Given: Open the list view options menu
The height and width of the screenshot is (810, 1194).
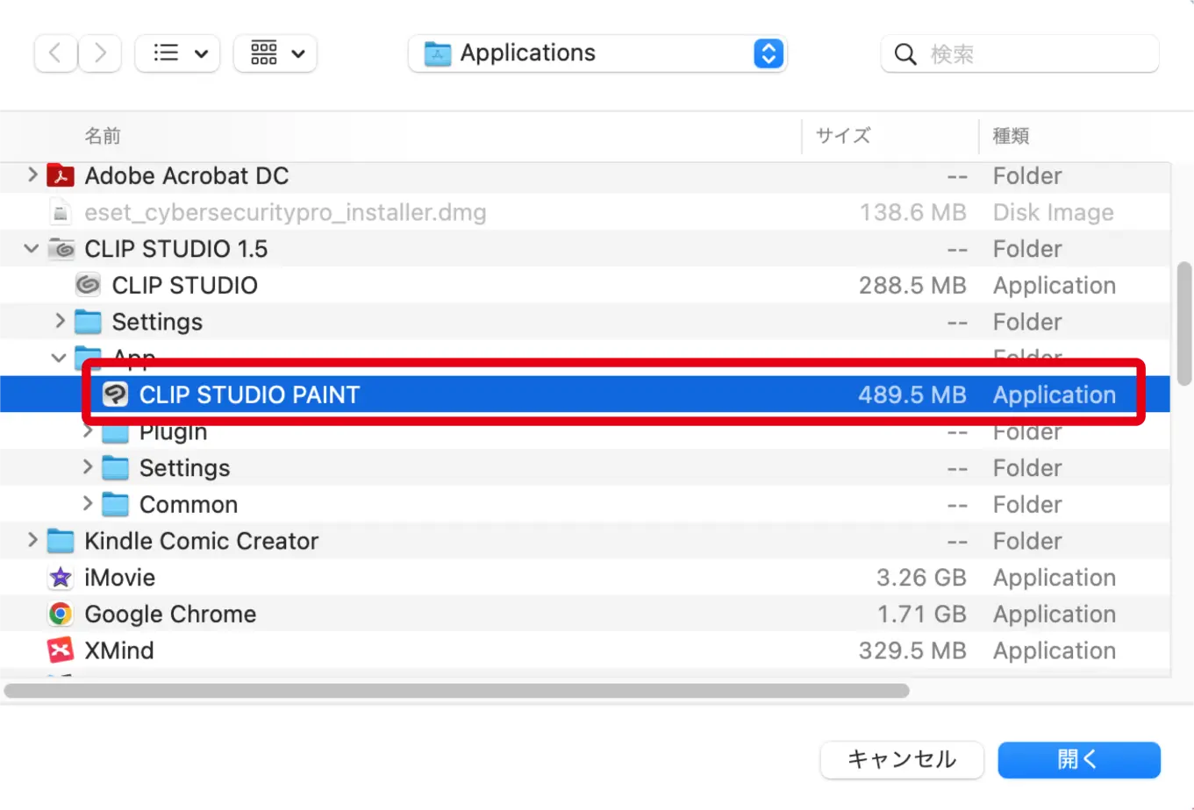Looking at the screenshot, I should click(x=177, y=53).
